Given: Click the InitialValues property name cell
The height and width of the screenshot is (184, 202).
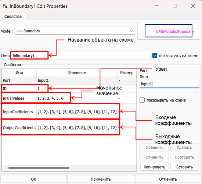Looking at the screenshot, I should pyautogui.click(x=19, y=98).
